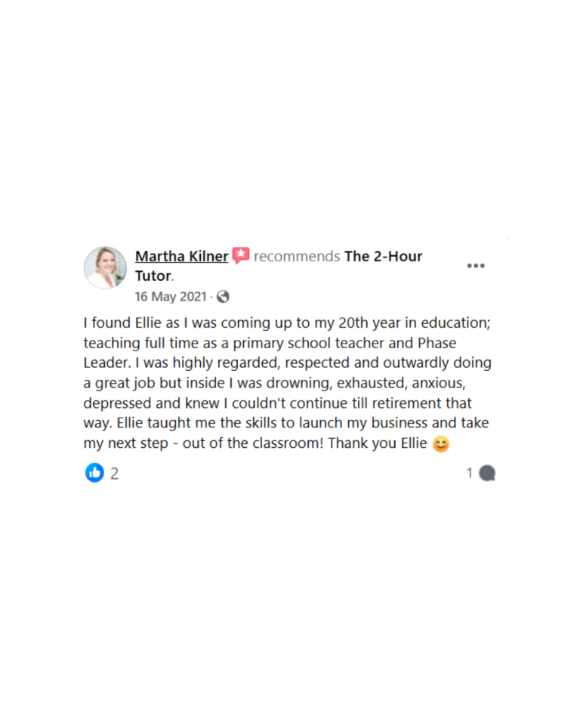Click the grinning emoji ending the post

click(x=443, y=443)
